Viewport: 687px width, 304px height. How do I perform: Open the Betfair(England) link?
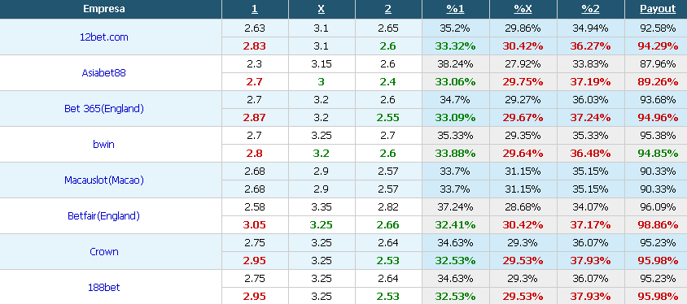(x=104, y=216)
